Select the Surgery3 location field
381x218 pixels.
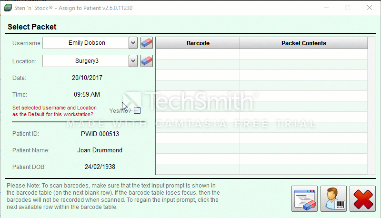[x=86, y=61]
